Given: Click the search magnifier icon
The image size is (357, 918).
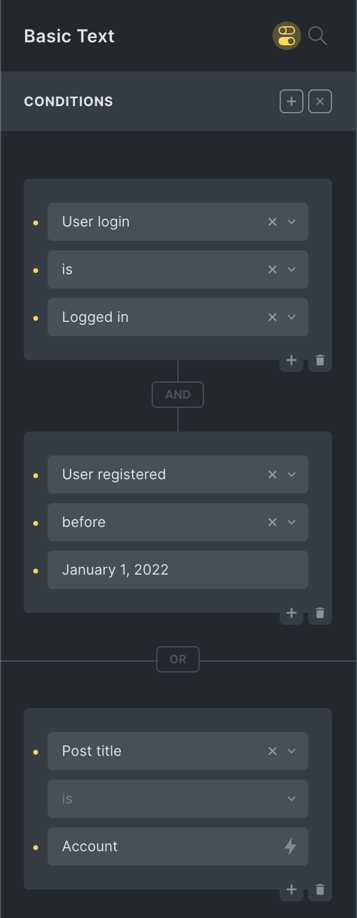Looking at the screenshot, I should [x=318, y=36].
